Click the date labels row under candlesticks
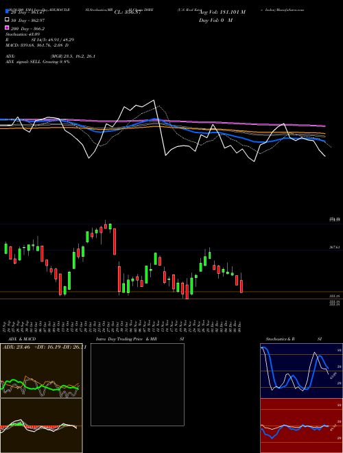 pyautogui.click(x=123, y=325)
